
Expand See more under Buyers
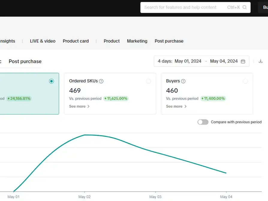pos(176,106)
